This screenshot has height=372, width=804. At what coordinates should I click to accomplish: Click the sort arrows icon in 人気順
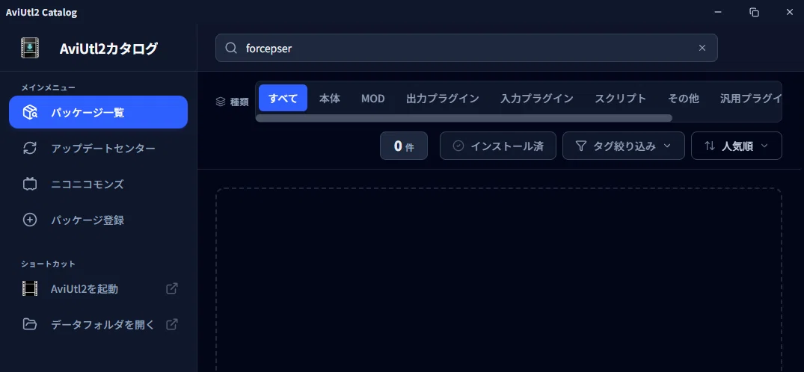click(710, 146)
